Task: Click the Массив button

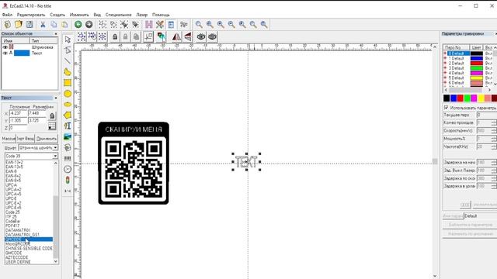Action: [x=9, y=139]
